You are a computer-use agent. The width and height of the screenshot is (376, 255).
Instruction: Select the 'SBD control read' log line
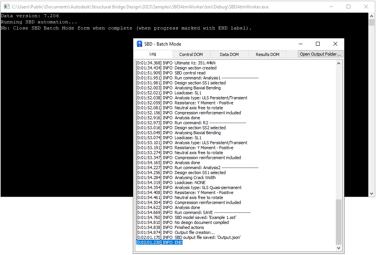pyautogui.click(x=171, y=73)
